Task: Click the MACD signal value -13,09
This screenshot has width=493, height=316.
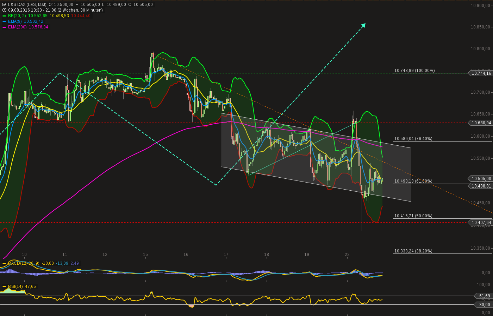Action: coord(62,263)
